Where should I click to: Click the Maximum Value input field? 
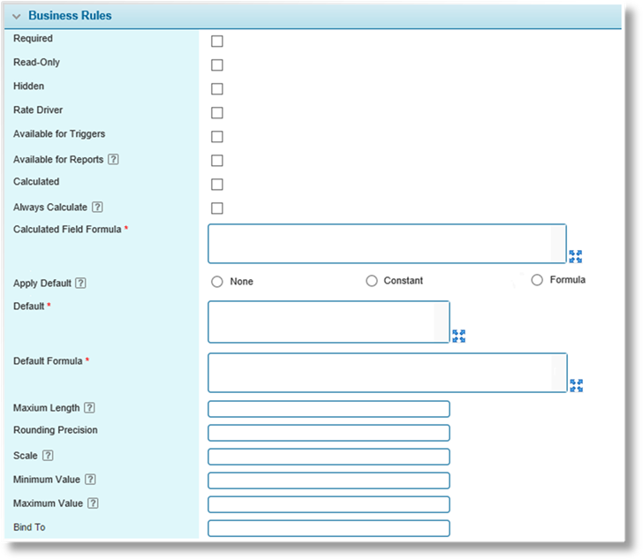329,504
